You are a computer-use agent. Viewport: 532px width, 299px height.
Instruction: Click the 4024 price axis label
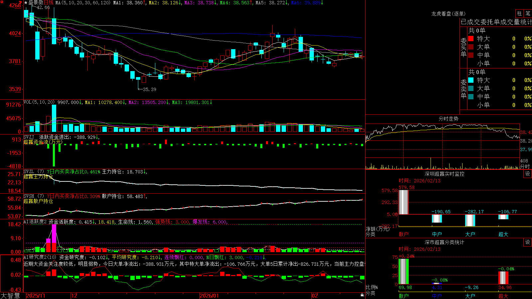(x=15, y=33)
